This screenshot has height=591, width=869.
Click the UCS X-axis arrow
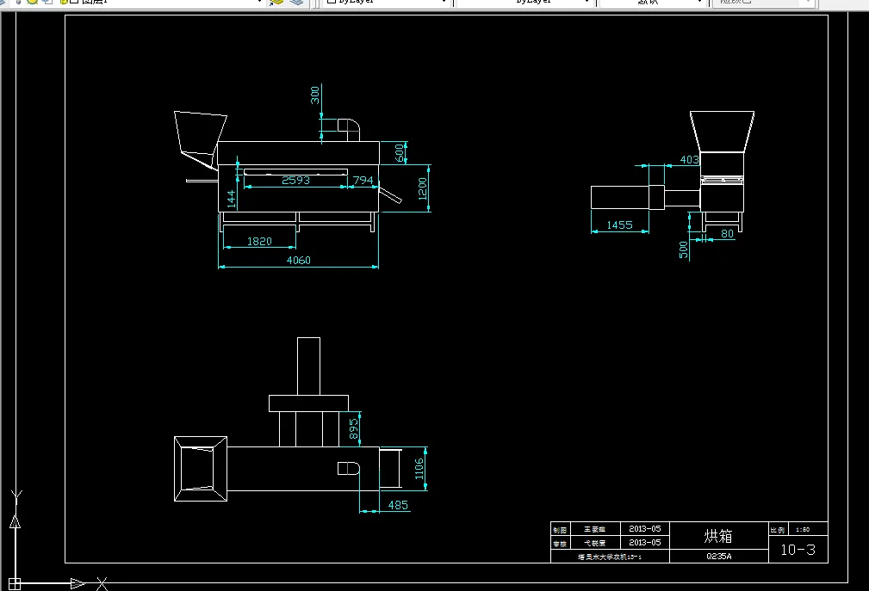[x=78, y=583]
